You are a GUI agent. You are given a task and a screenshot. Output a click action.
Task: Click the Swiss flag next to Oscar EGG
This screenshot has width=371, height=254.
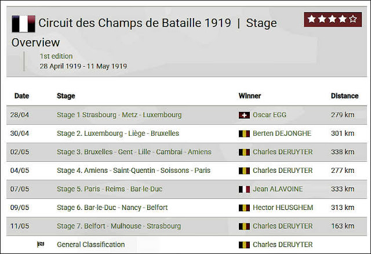click(244, 115)
